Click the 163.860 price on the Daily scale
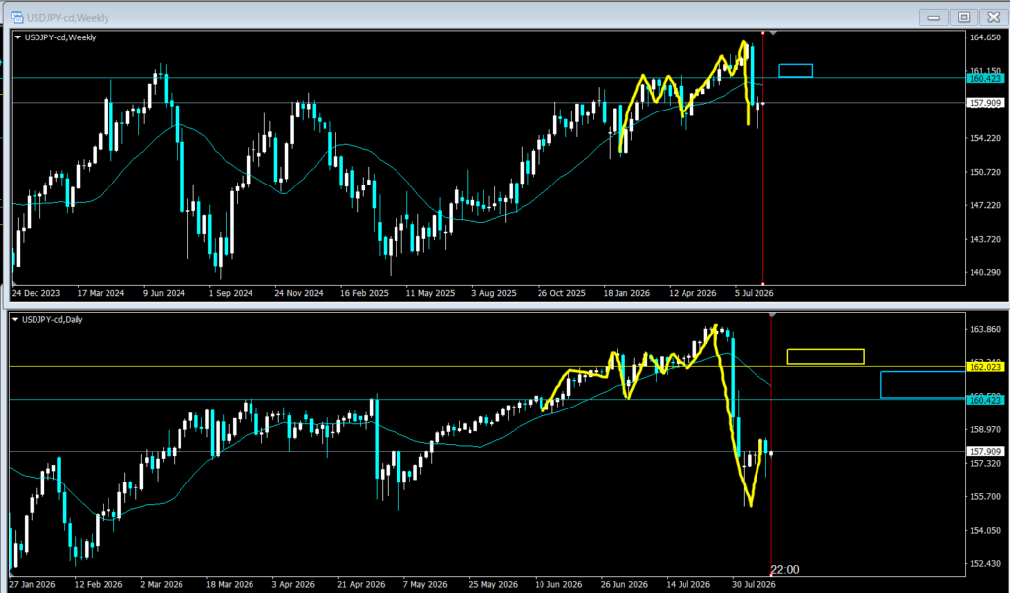 click(x=985, y=329)
